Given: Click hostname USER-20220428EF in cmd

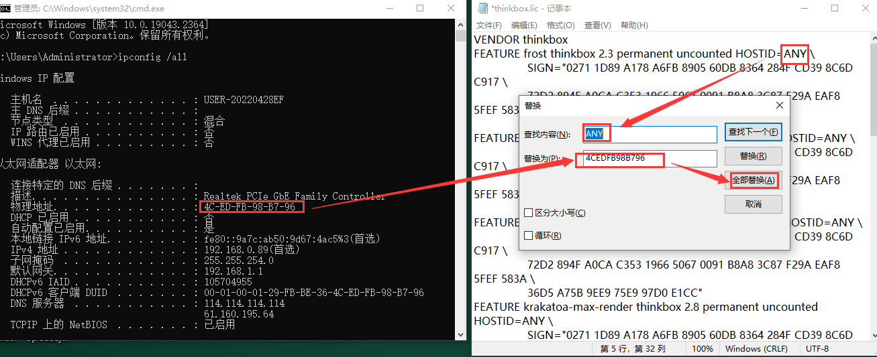Looking at the screenshot, I should (x=244, y=100).
